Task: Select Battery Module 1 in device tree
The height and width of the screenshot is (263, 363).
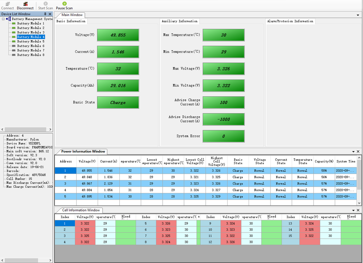Action: (31, 23)
